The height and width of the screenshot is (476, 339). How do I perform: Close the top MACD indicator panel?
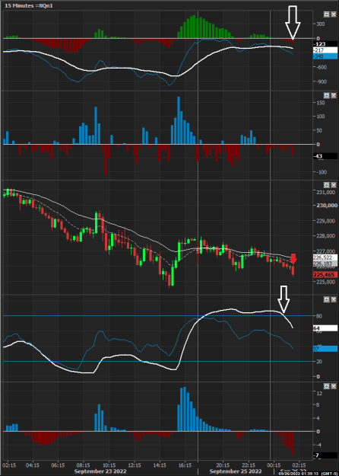point(334,14)
